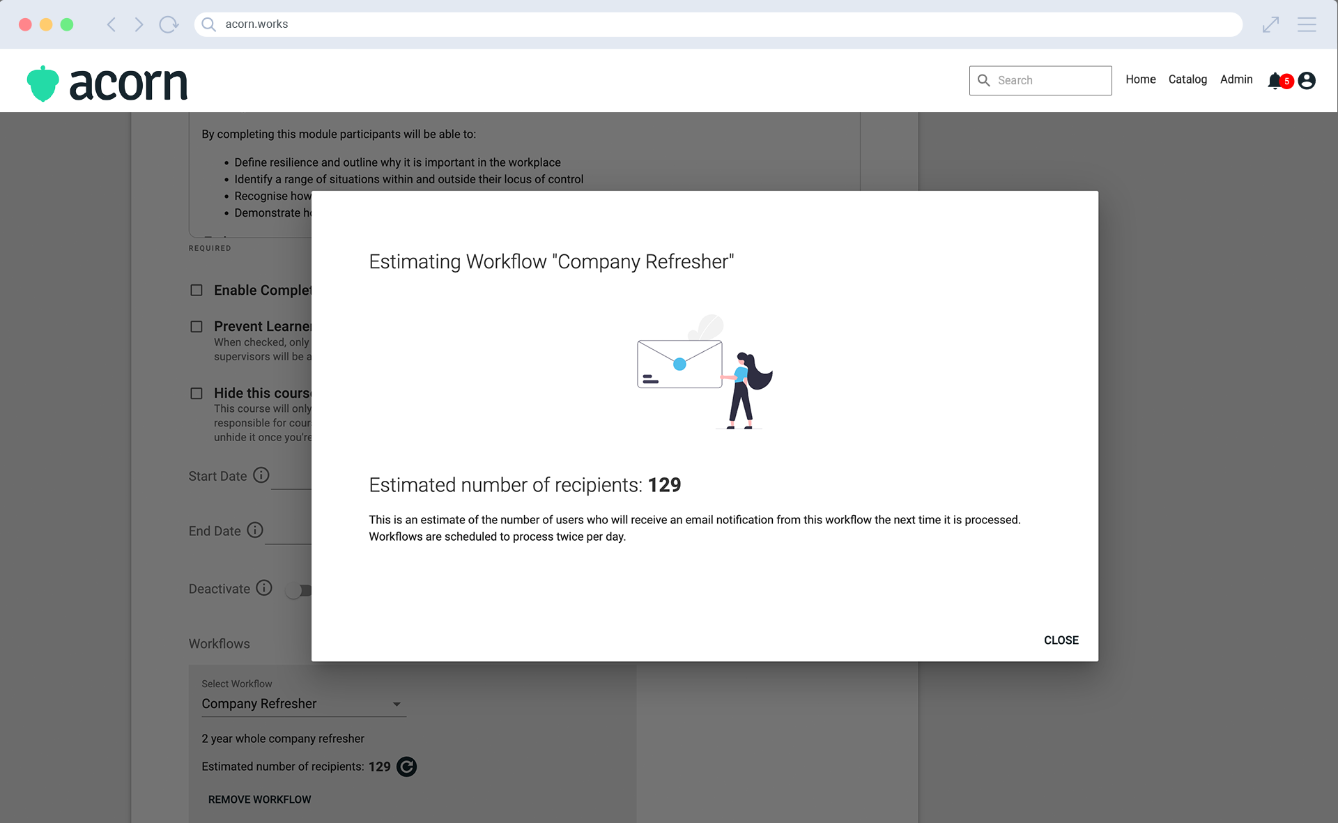Refresh estimated recipients count icon
The image size is (1338, 823).
406,767
